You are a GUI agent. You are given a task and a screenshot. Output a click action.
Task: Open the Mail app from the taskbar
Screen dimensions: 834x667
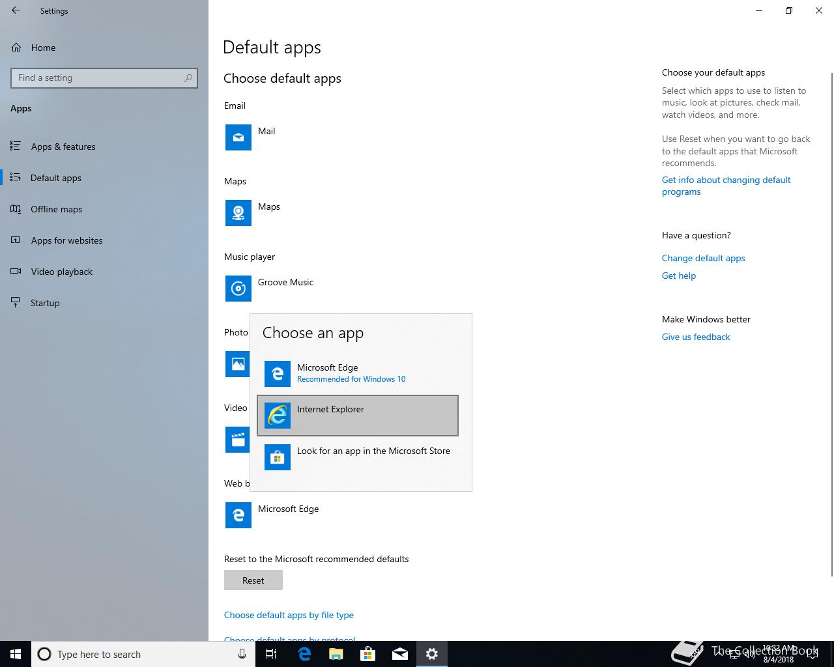click(x=400, y=654)
